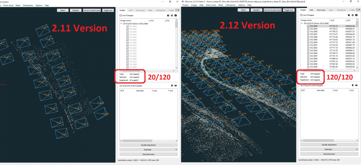Click add-images icon in left panel header
Screen dimensions: 361x165
point(168,15)
